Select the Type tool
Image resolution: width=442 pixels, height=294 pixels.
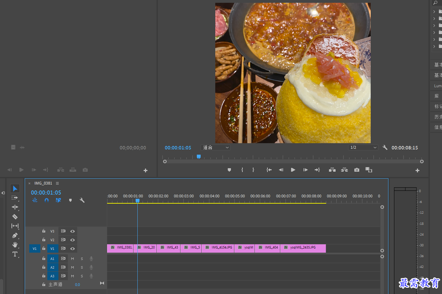tap(15, 254)
